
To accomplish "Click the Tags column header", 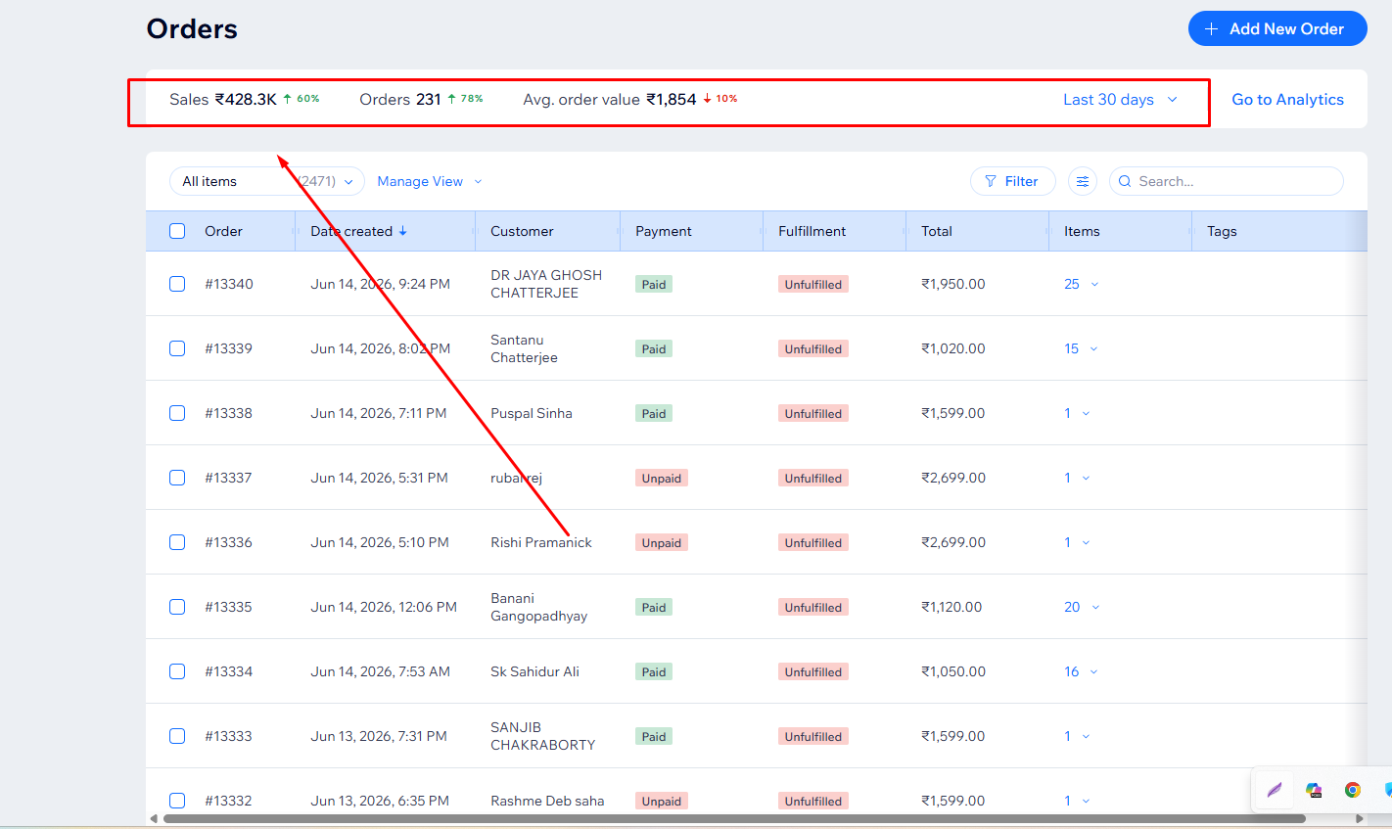I will pyautogui.click(x=1222, y=231).
